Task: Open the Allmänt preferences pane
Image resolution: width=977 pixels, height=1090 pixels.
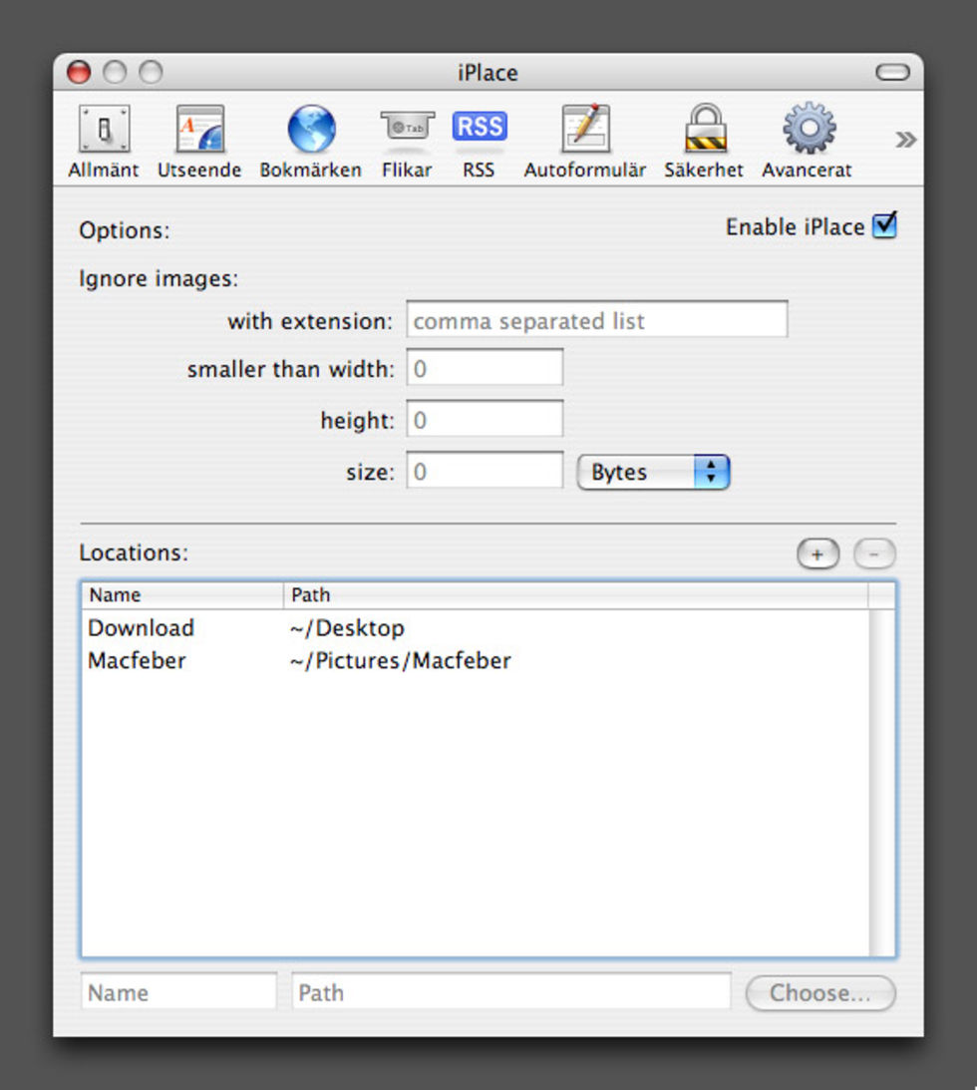Action: [x=104, y=142]
